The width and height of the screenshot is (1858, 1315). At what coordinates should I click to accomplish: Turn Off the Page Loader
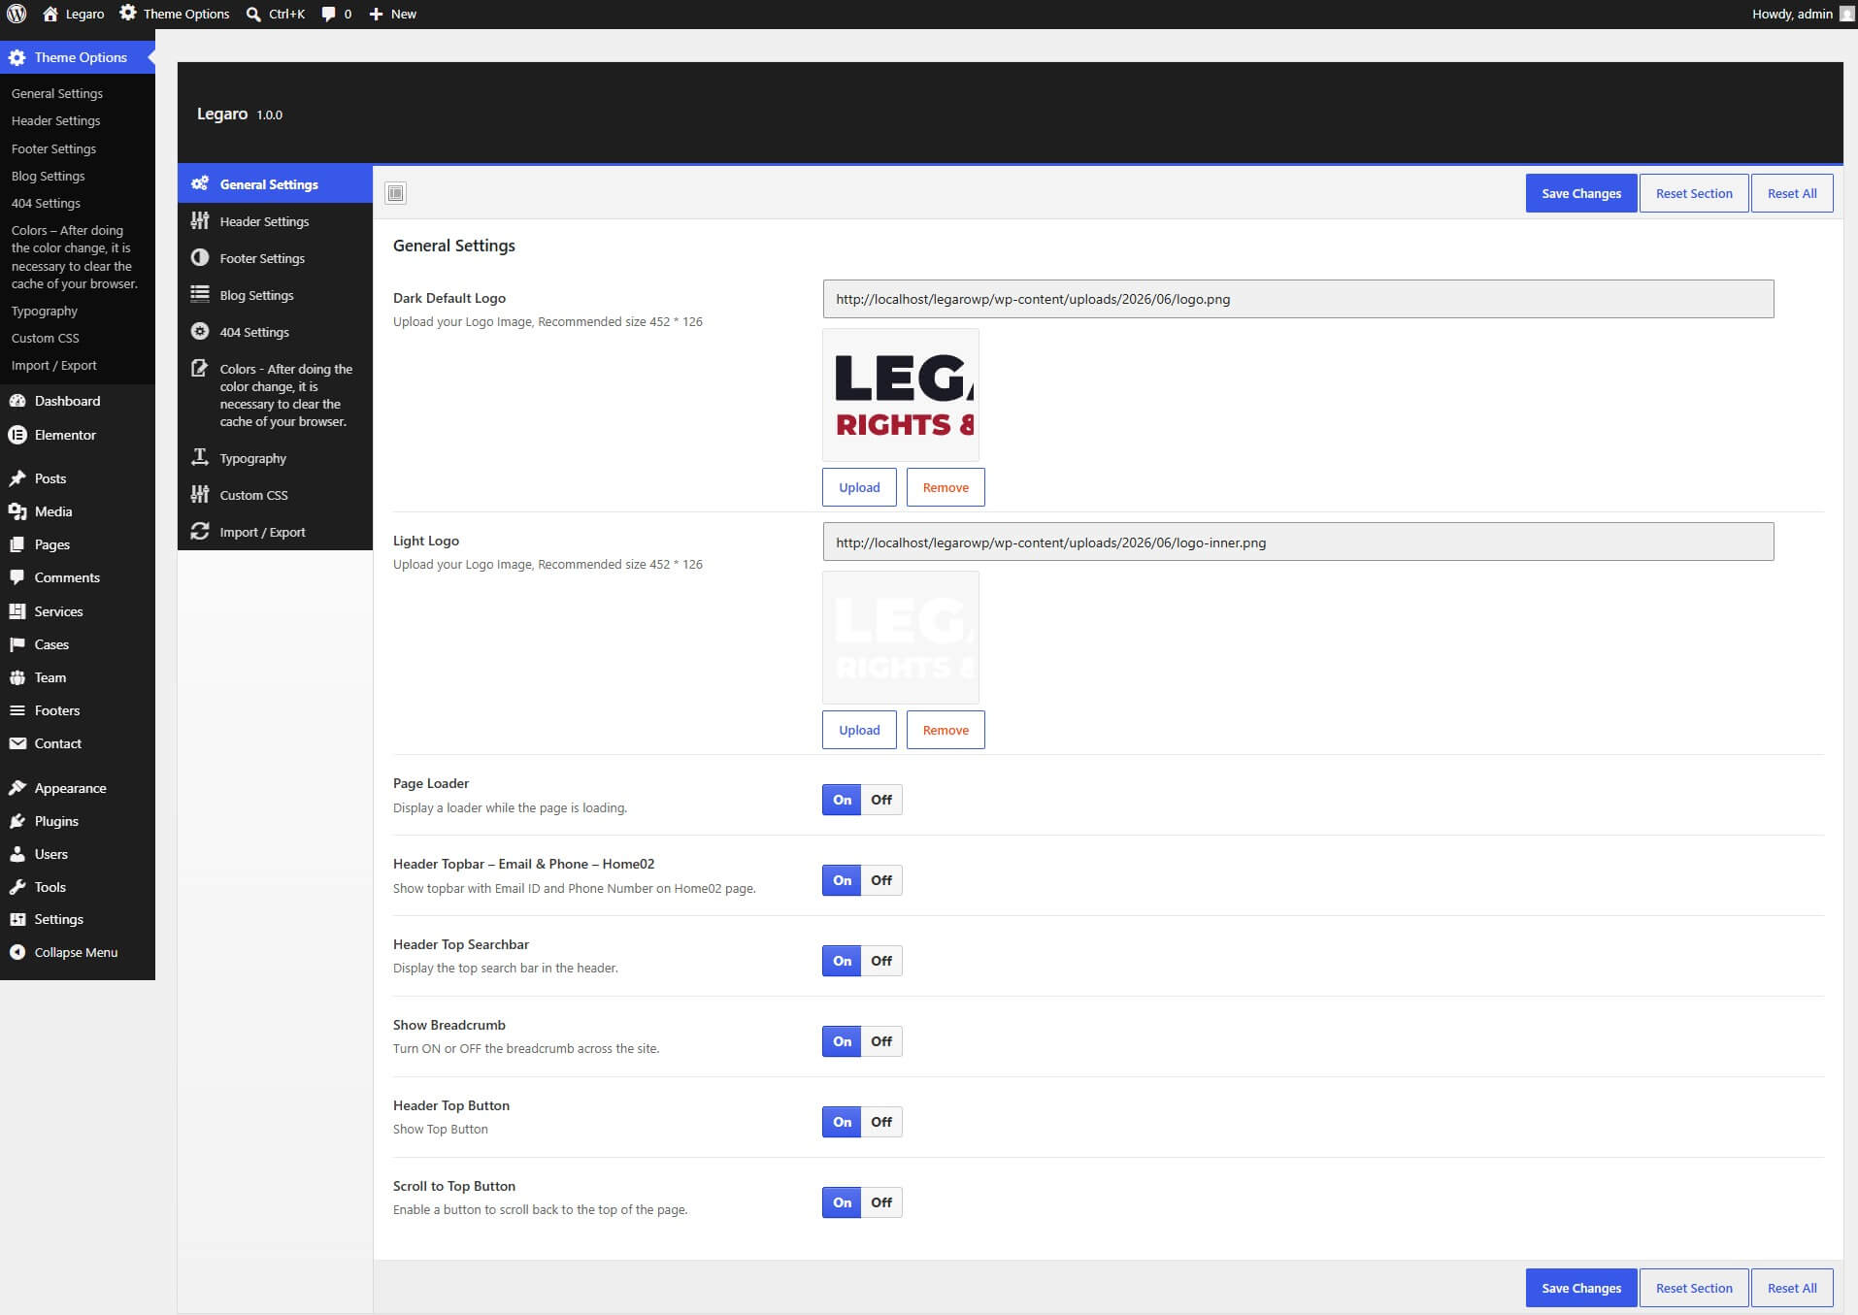click(x=881, y=800)
